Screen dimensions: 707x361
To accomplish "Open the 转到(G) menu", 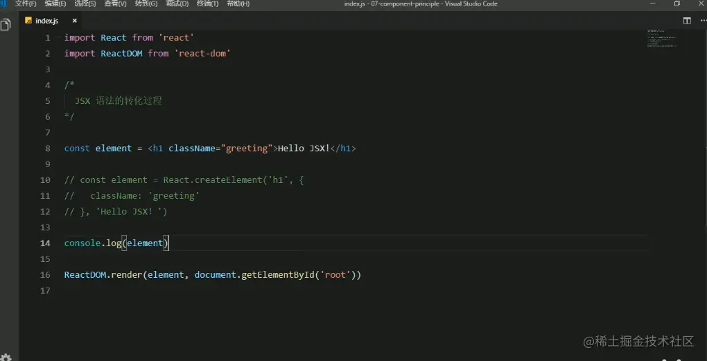I will [146, 3].
